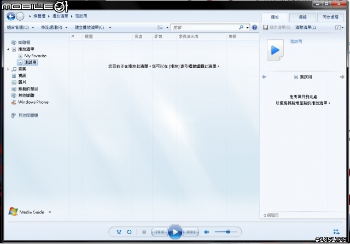Open the 建立播放清單(C) dropdown arrow
350x244 pixels.
coord(110,27)
